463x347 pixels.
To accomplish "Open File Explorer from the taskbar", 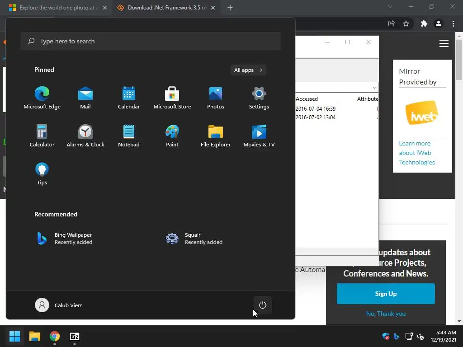I will (x=34, y=336).
